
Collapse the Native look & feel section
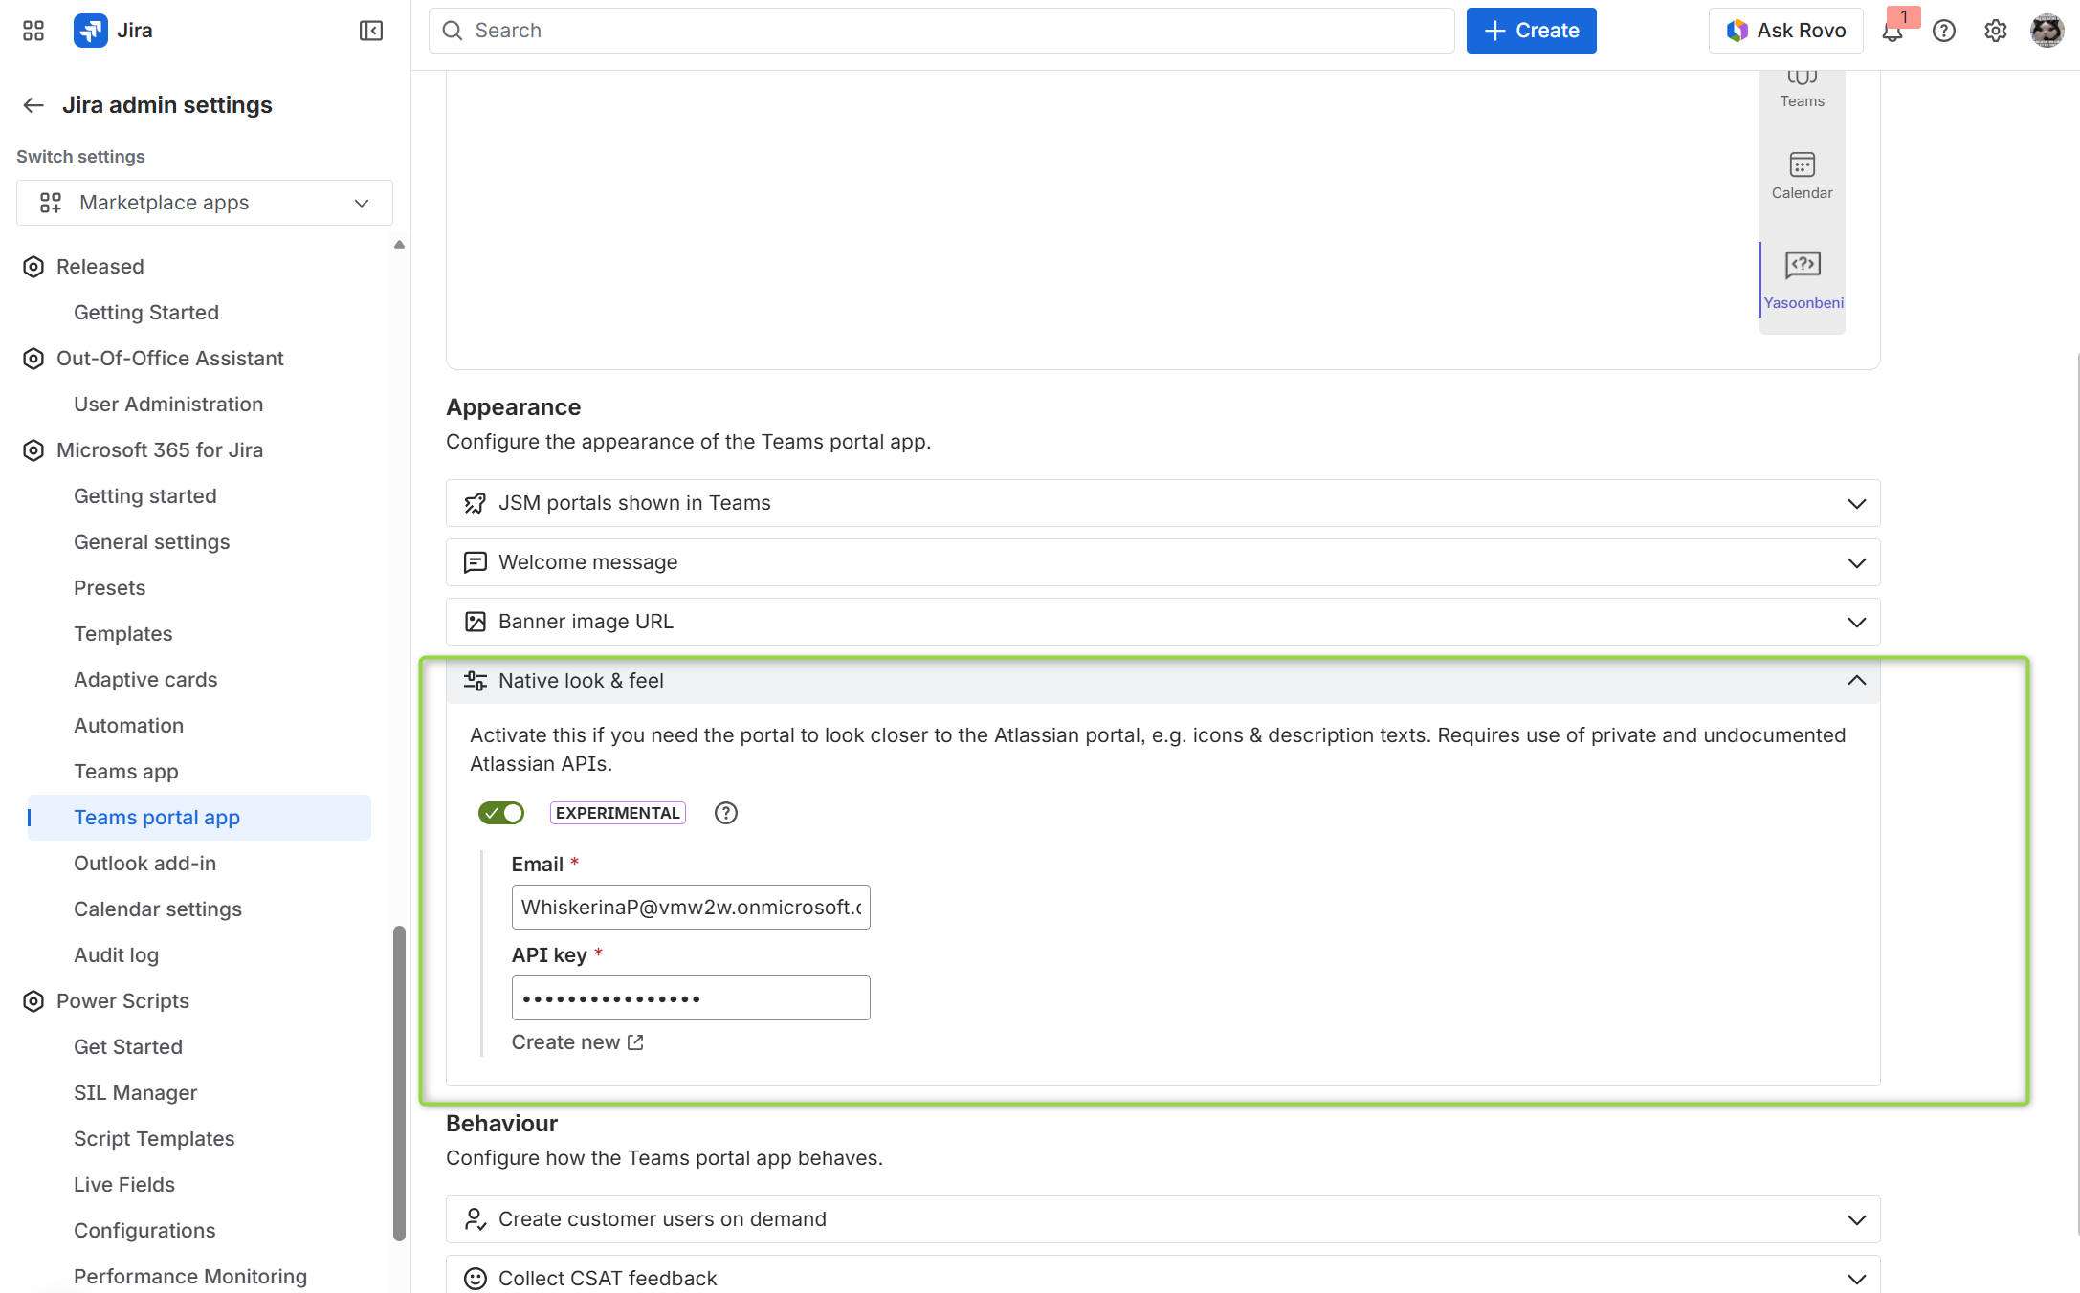point(1162,681)
